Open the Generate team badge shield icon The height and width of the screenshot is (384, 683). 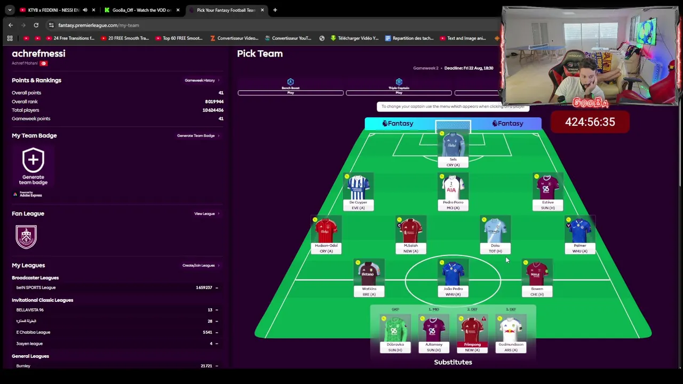click(x=33, y=159)
